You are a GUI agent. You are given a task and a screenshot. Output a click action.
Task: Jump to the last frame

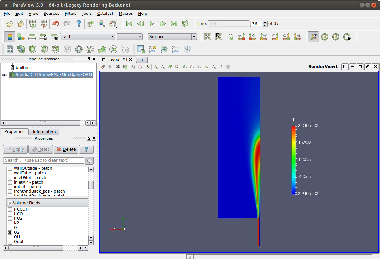click(174, 24)
